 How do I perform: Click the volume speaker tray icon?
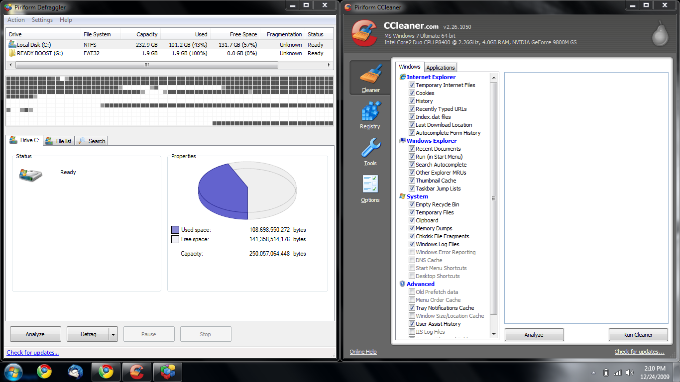point(630,373)
